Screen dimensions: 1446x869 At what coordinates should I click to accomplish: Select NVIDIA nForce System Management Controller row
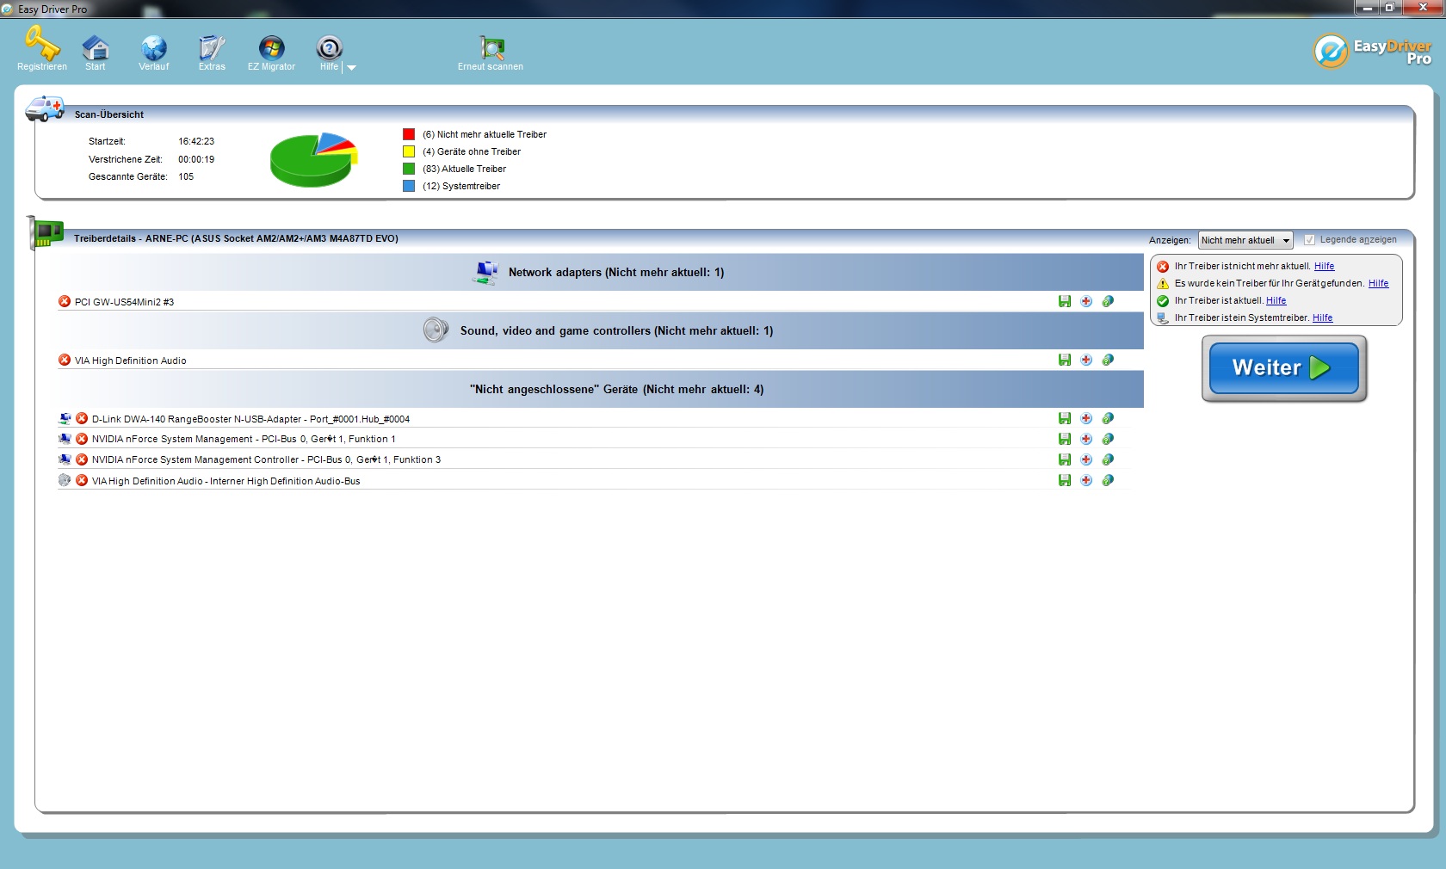point(266,460)
